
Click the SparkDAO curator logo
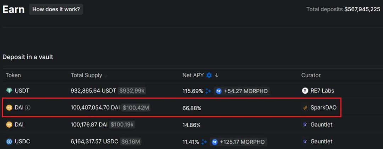pyautogui.click(x=305, y=108)
